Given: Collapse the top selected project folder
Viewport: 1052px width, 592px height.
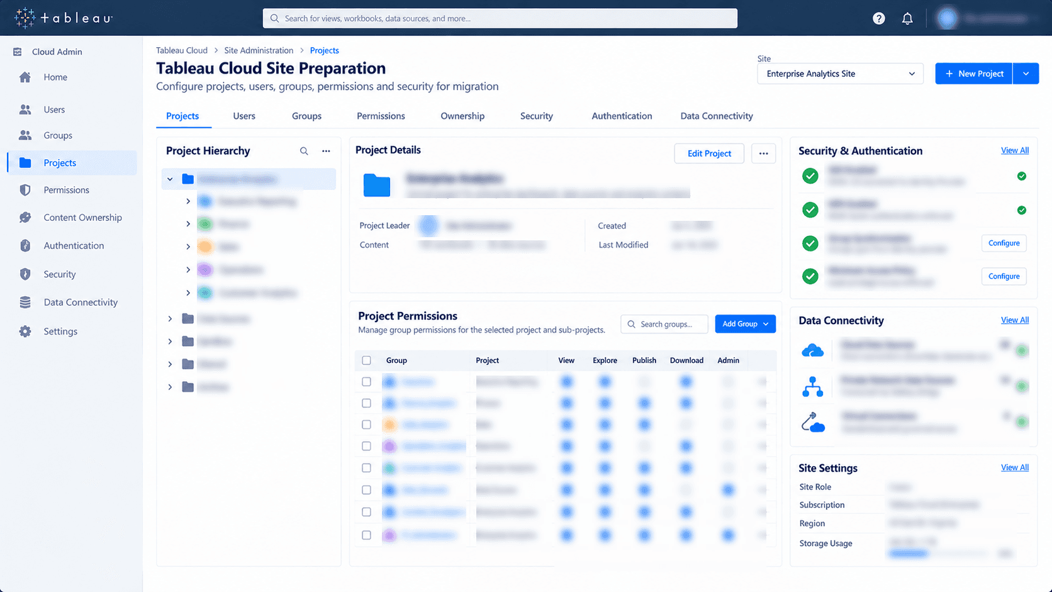Looking at the screenshot, I should 170,179.
